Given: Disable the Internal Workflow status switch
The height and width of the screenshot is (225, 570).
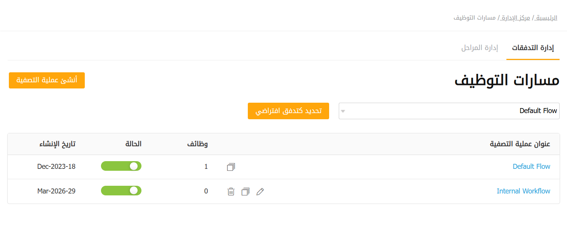Looking at the screenshot, I should pos(121,191).
